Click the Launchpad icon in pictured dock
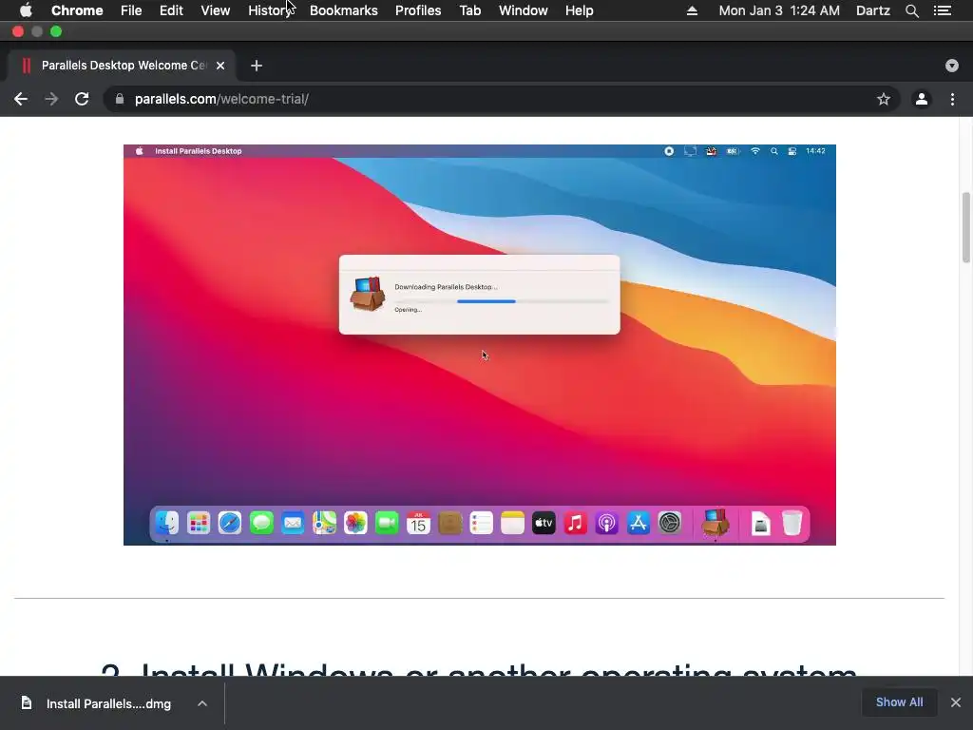 click(x=199, y=524)
